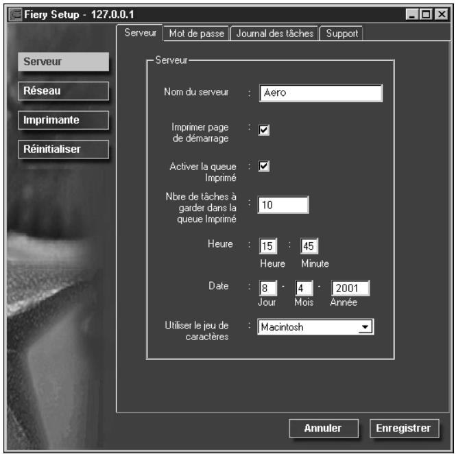Screen dimensions: 456x454
Task: Maximize the Fiery Setup window
Action: point(427,14)
